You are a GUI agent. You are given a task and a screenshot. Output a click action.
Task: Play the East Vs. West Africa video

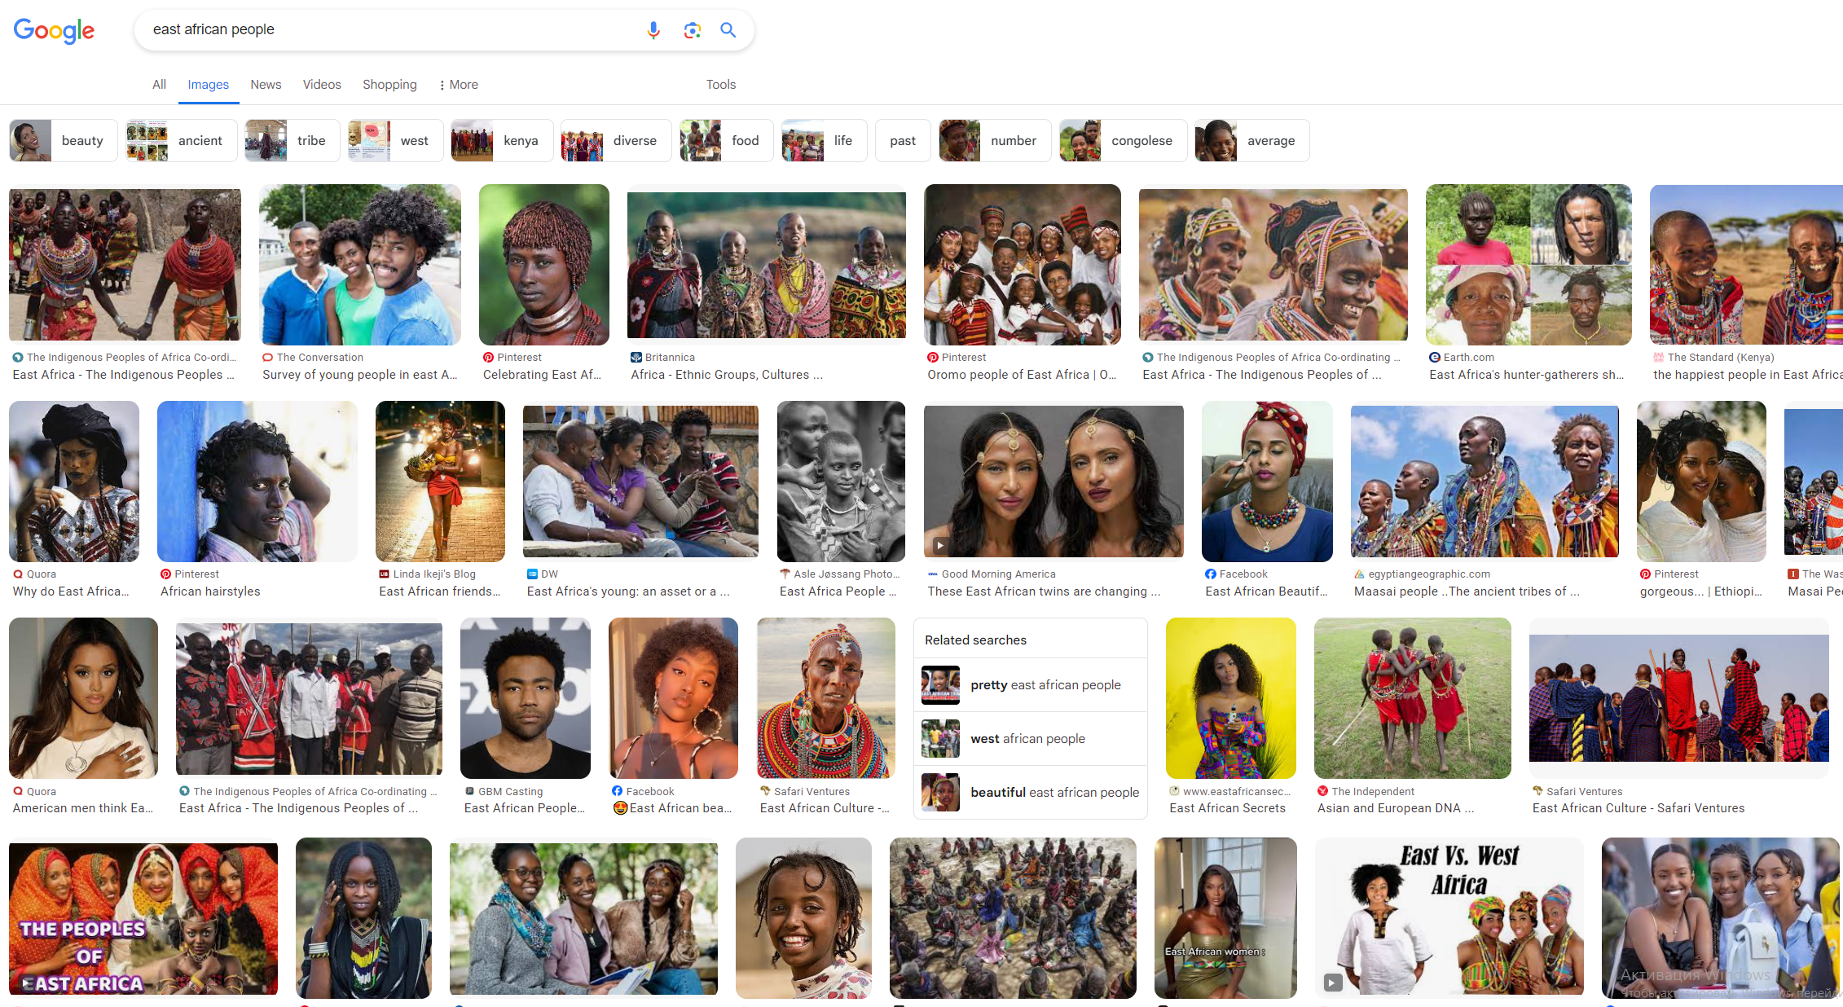(1332, 983)
